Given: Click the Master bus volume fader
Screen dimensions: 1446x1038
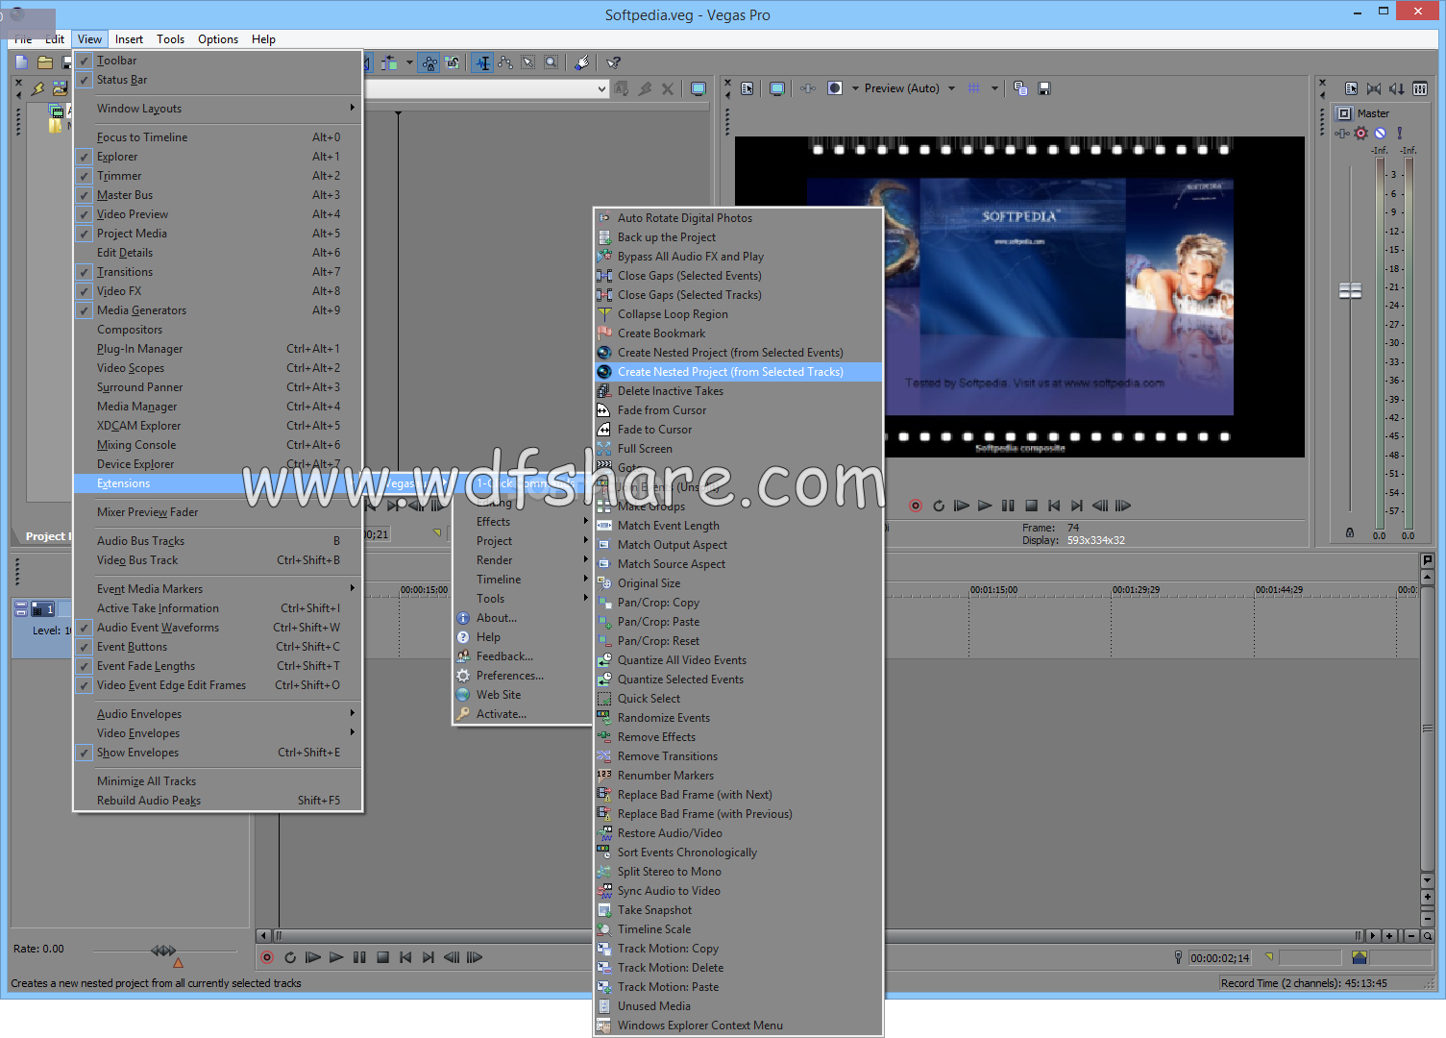Looking at the screenshot, I should (1351, 290).
